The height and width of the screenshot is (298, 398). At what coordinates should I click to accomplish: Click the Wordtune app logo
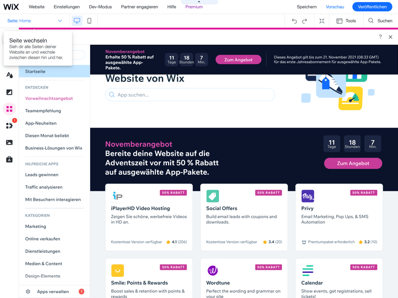213,271
